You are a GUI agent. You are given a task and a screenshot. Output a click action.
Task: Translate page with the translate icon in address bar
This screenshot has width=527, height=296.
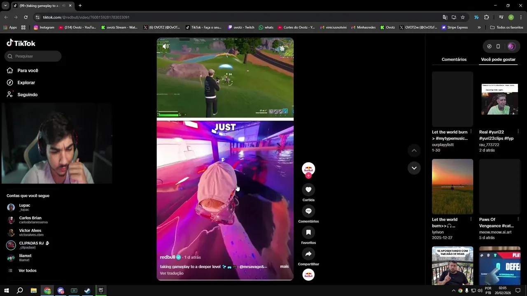(445, 17)
